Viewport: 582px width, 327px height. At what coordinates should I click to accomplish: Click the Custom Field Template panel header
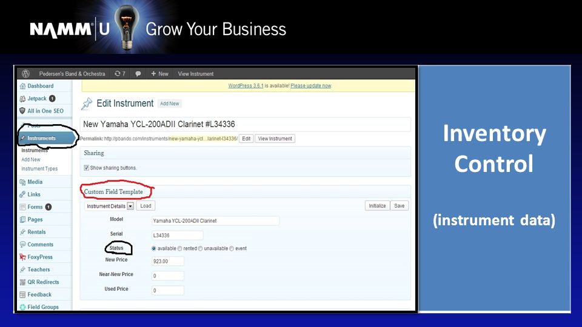pyautogui.click(x=246, y=192)
